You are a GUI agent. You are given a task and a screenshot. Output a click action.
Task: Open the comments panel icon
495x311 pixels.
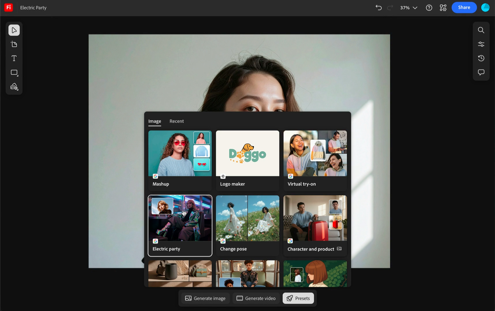[x=481, y=72]
